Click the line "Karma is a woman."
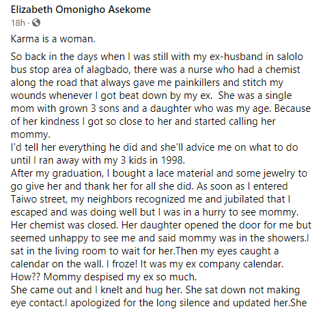323x311 pixels. tap(53, 39)
